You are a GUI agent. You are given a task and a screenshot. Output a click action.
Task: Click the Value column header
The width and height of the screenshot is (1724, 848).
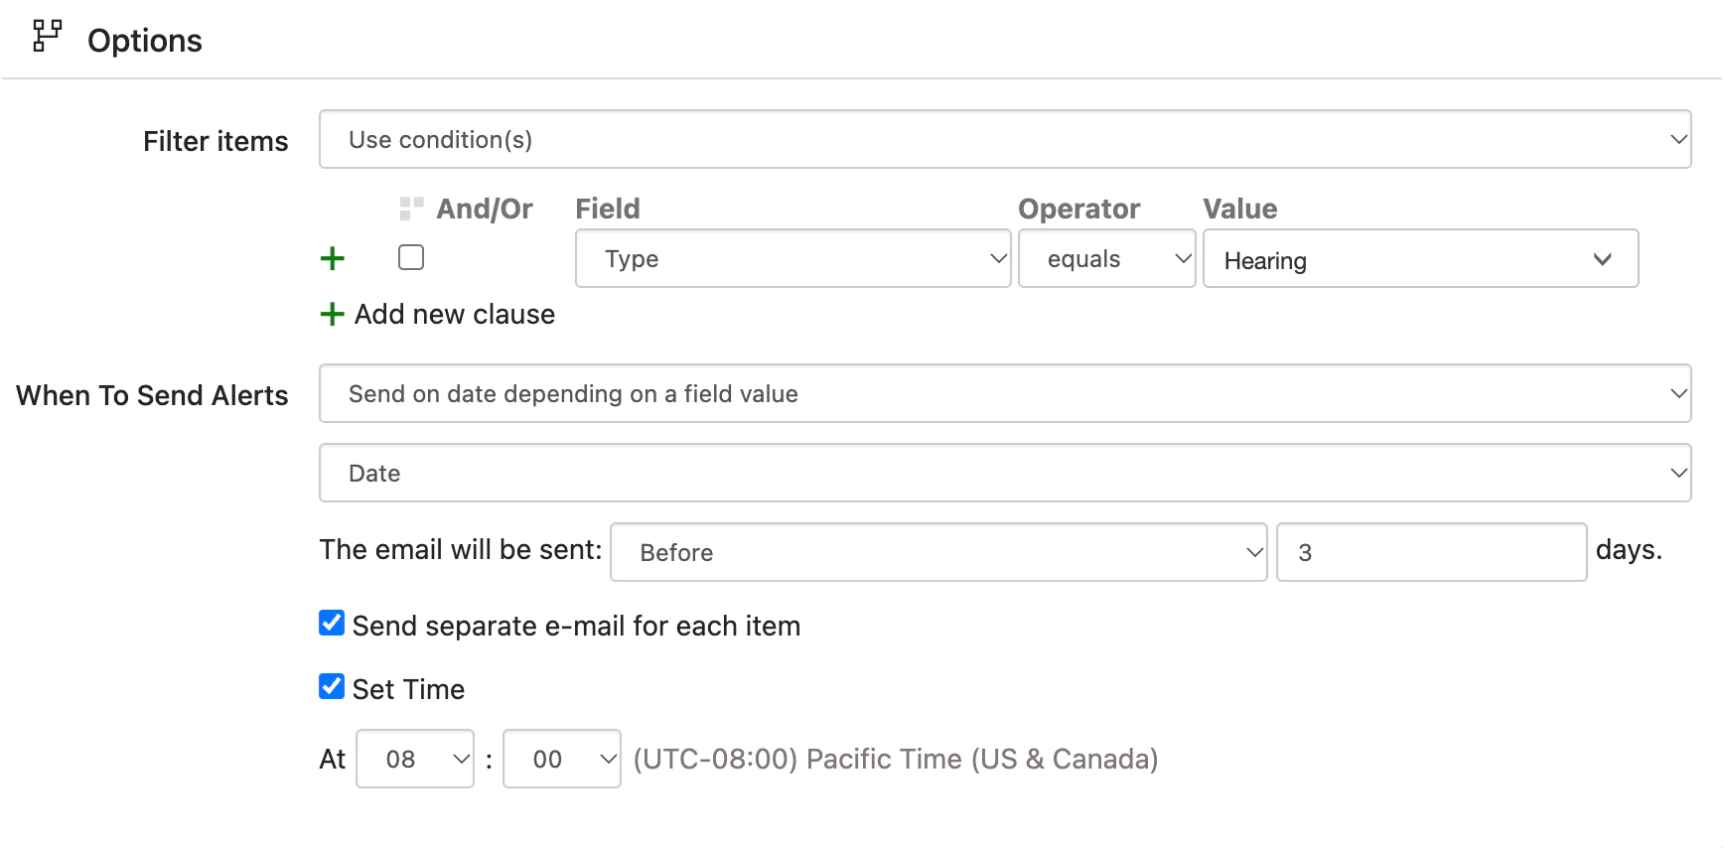point(1240,209)
